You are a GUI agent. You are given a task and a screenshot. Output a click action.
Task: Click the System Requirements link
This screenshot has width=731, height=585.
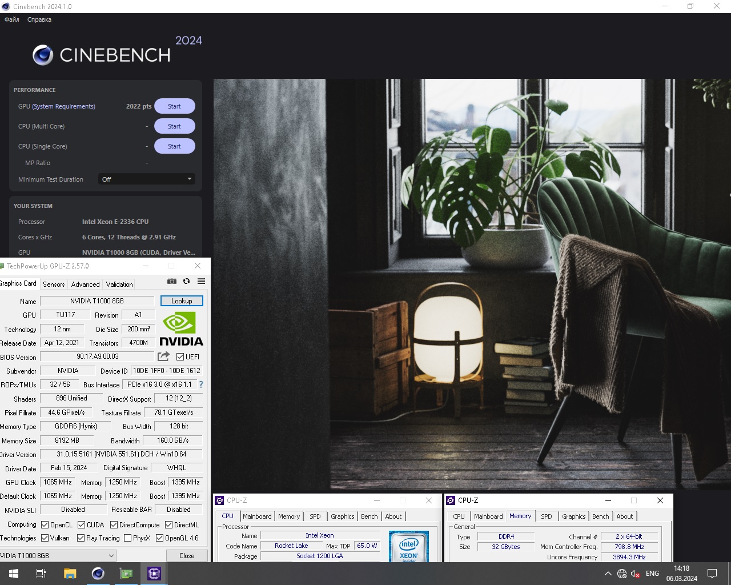pyautogui.click(x=64, y=106)
